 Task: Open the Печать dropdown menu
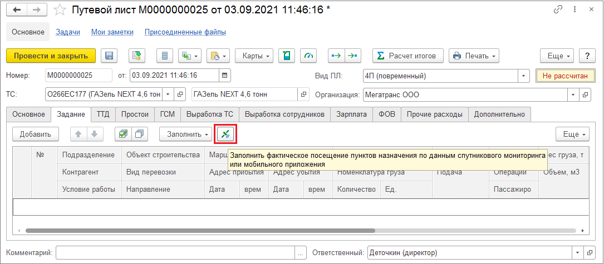(x=473, y=56)
